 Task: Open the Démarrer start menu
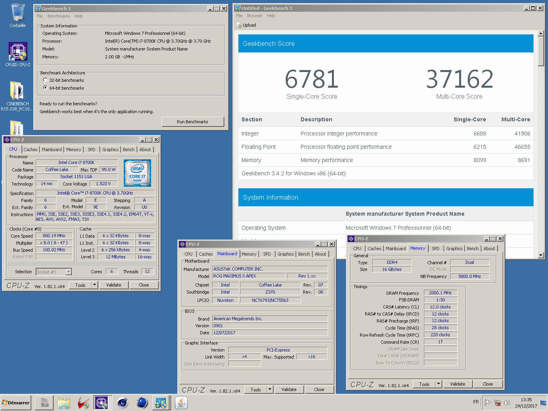(x=16, y=403)
